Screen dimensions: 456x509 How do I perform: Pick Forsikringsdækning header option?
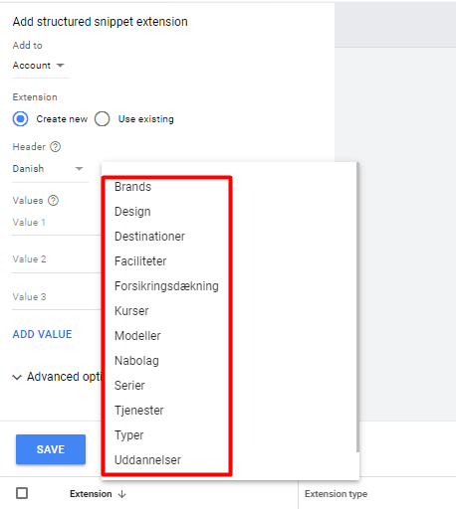point(166,286)
